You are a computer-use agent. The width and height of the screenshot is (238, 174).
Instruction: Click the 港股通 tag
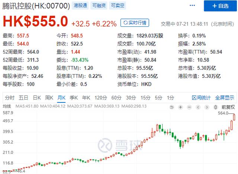pyautogui.click(x=80, y=6)
